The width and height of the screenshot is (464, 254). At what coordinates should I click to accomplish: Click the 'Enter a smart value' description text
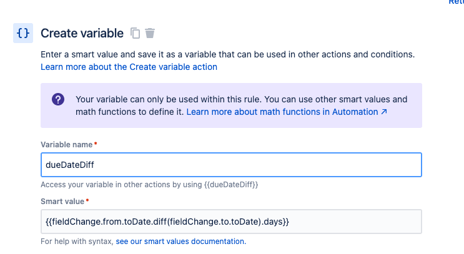[x=227, y=54]
